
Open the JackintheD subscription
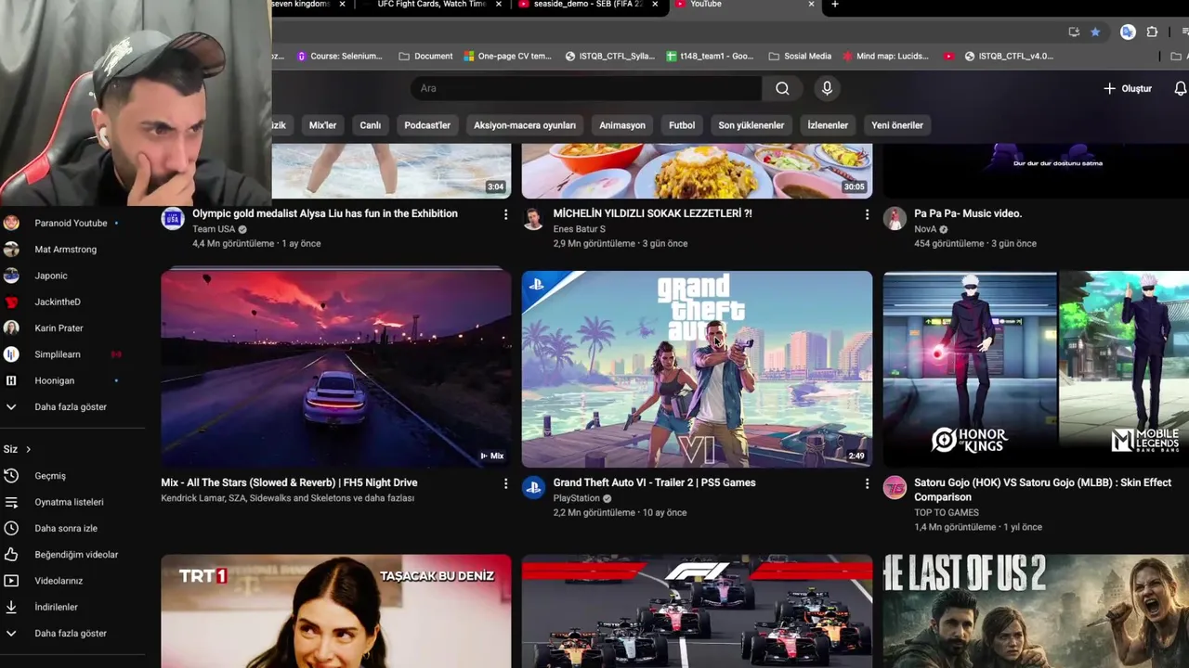(x=58, y=302)
